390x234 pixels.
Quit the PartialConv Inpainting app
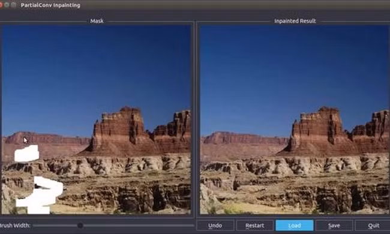pos(373,226)
